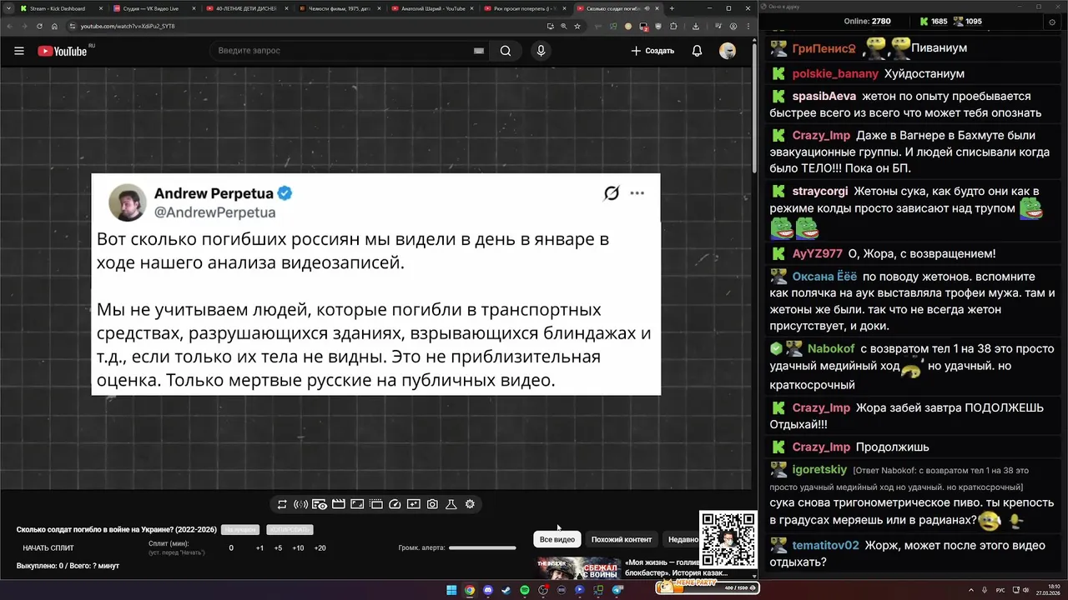Image resolution: width=1068 pixels, height=600 pixels.
Task: Click the Andrew Perpetua avatar in the tweet
Action: click(128, 202)
